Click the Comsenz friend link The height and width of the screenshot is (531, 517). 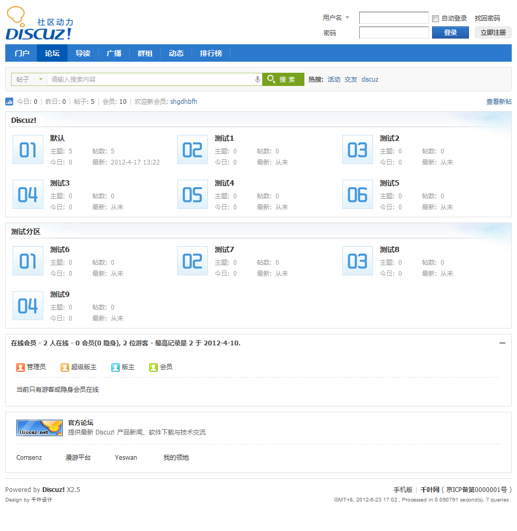29,458
